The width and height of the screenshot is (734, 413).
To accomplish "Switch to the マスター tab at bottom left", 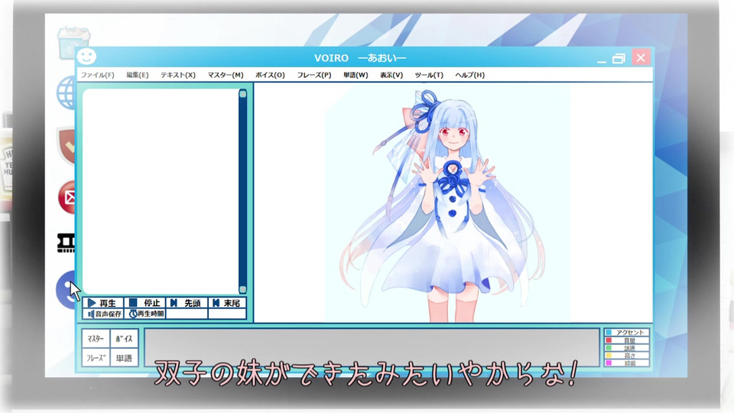I will pyautogui.click(x=96, y=339).
